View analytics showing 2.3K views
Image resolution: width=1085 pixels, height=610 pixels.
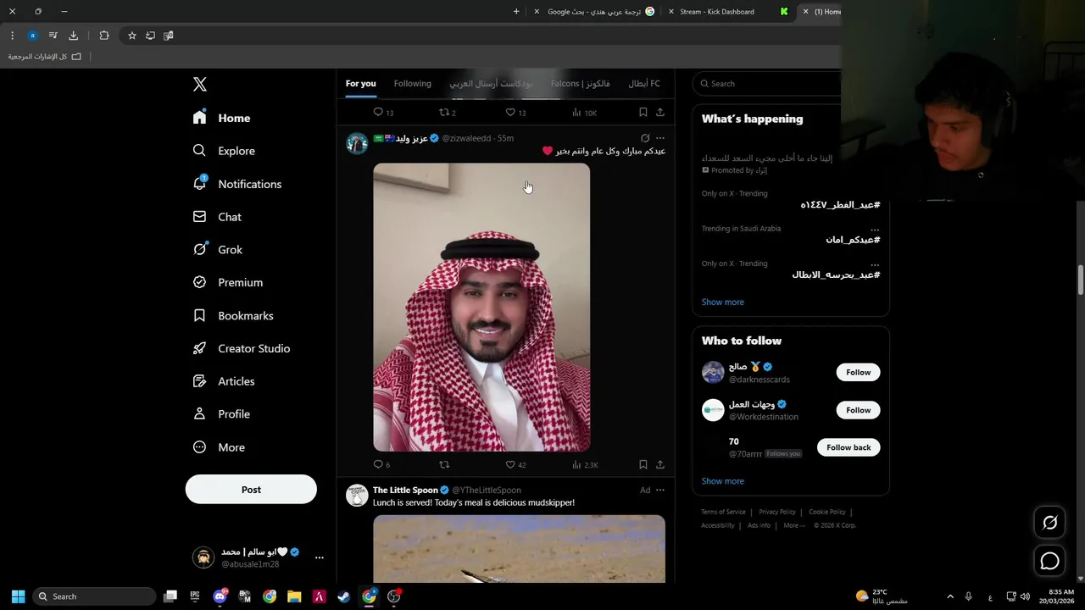click(585, 464)
